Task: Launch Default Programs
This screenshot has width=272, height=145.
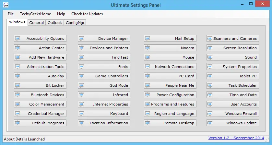Action: [40, 123]
